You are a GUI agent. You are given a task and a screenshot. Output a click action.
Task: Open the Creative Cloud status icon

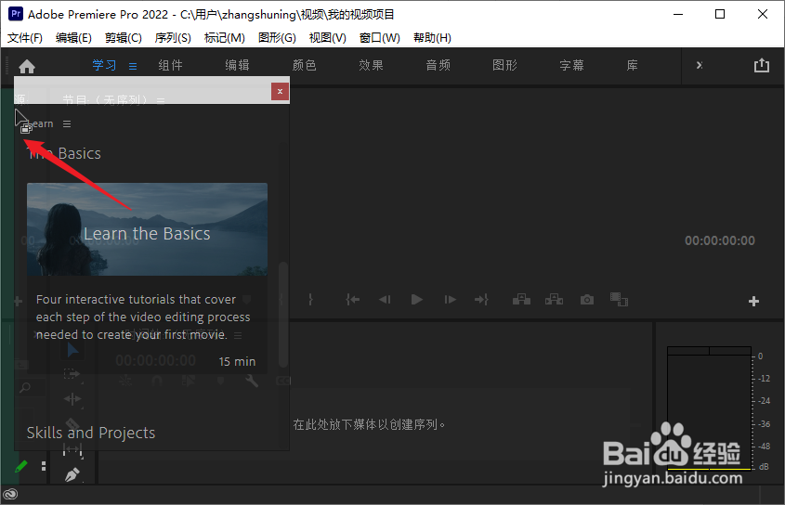[x=10, y=495]
